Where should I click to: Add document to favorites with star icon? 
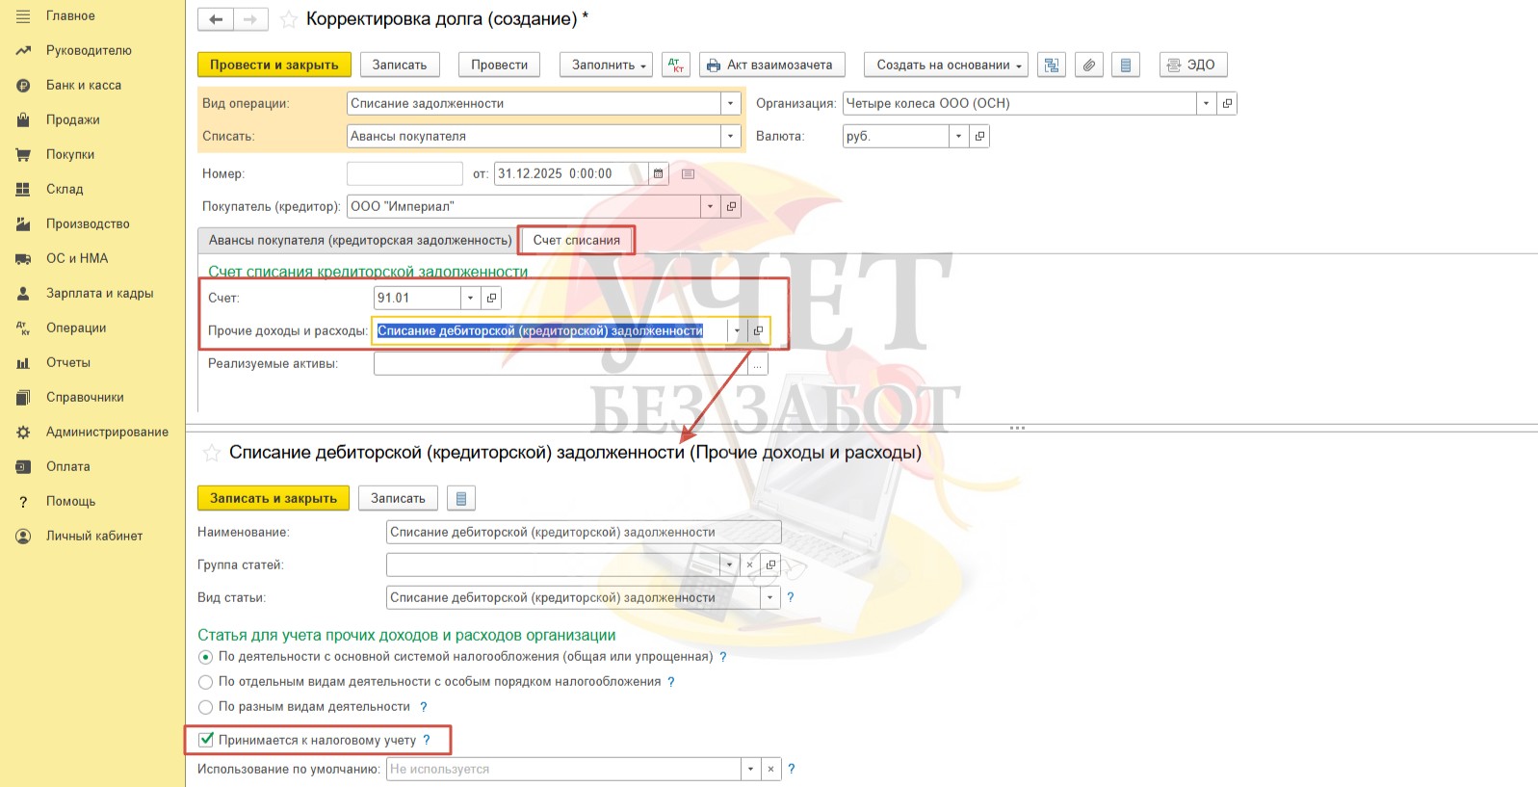click(288, 19)
